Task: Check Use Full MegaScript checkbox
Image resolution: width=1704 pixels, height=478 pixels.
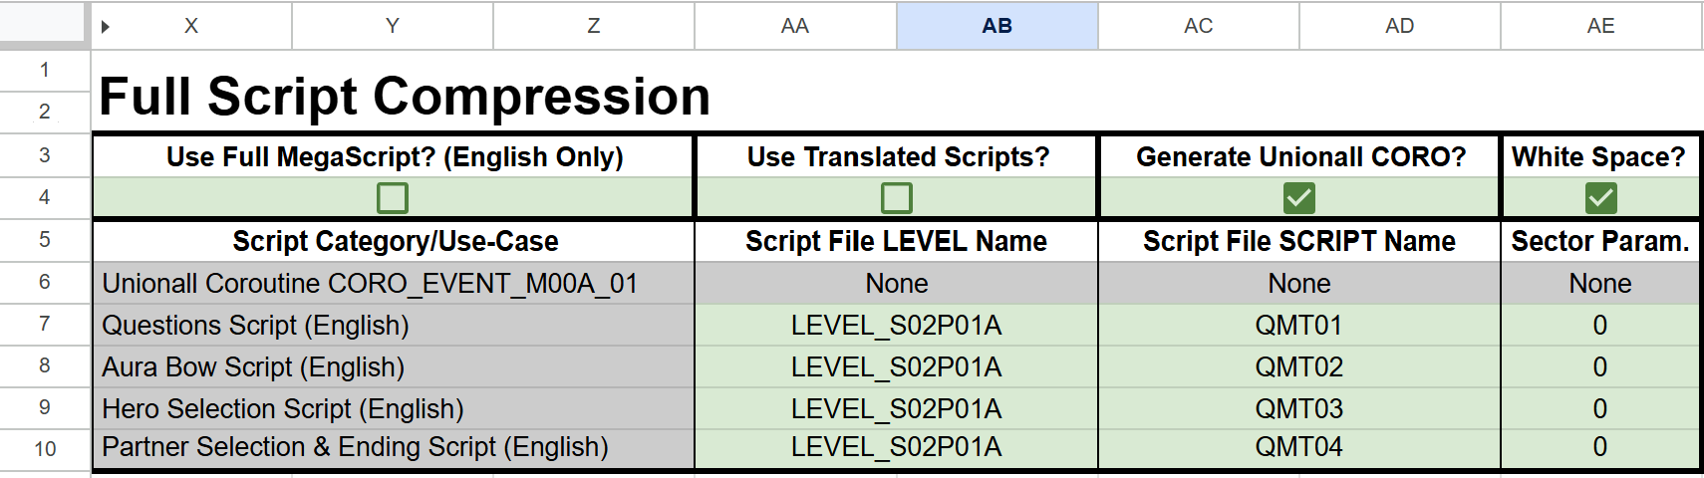Action: [x=393, y=198]
